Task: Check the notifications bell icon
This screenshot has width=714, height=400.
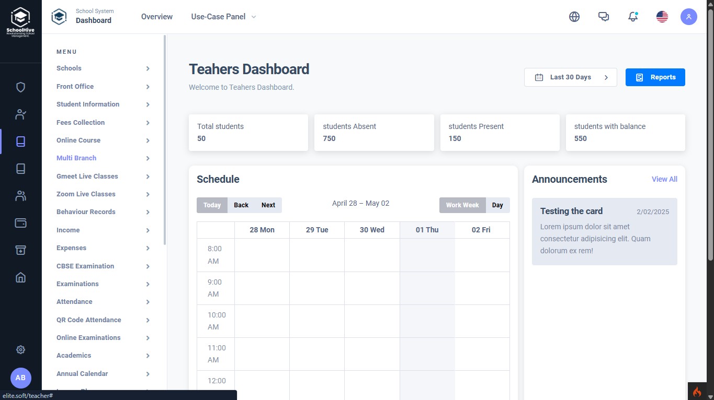Action: [633, 17]
